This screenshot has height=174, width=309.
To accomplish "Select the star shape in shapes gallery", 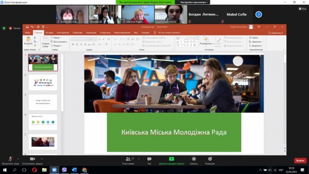I will [194, 45].
